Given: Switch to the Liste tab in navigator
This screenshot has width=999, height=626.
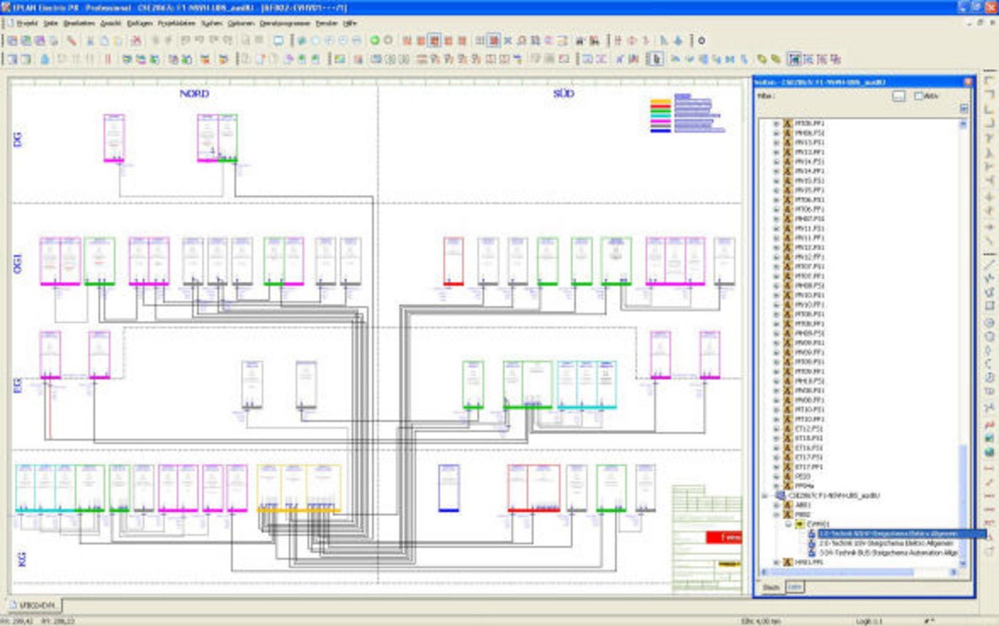Looking at the screenshot, I should 794,587.
